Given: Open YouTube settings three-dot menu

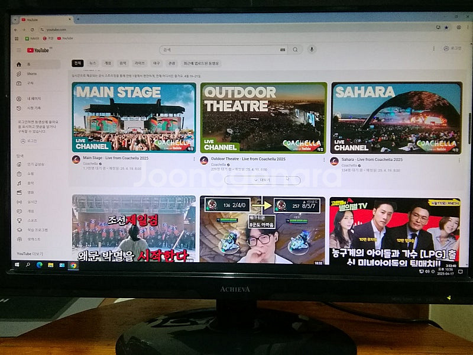Looking at the screenshot, I should [434, 49].
